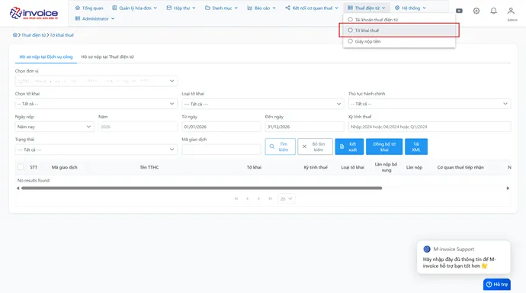This screenshot has height=293, width=526.
Task: Click the horizontal table scrollbar
Action: [201, 188]
